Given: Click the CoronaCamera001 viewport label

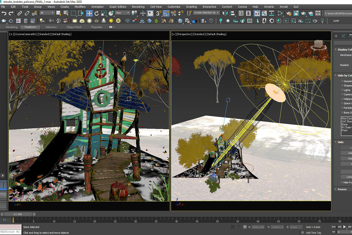Looking at the screenshot, I should (26, 34).
